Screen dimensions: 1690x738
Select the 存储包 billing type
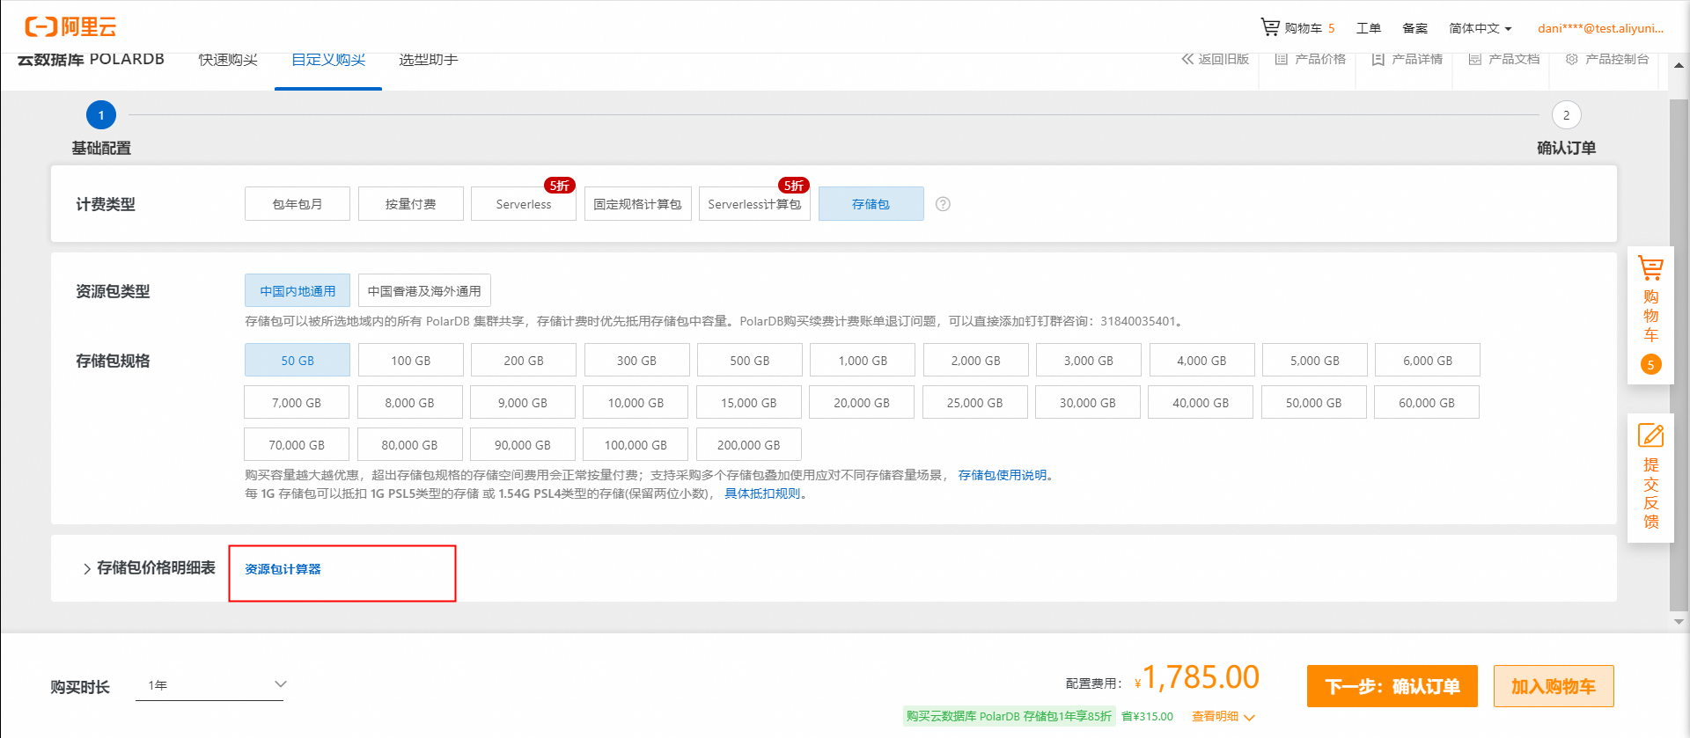pyautogui.click(x=871, y=204)
